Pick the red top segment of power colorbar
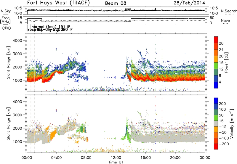This screenshot has height=164, width=237. pyautogui.click(x=216, y=40)
